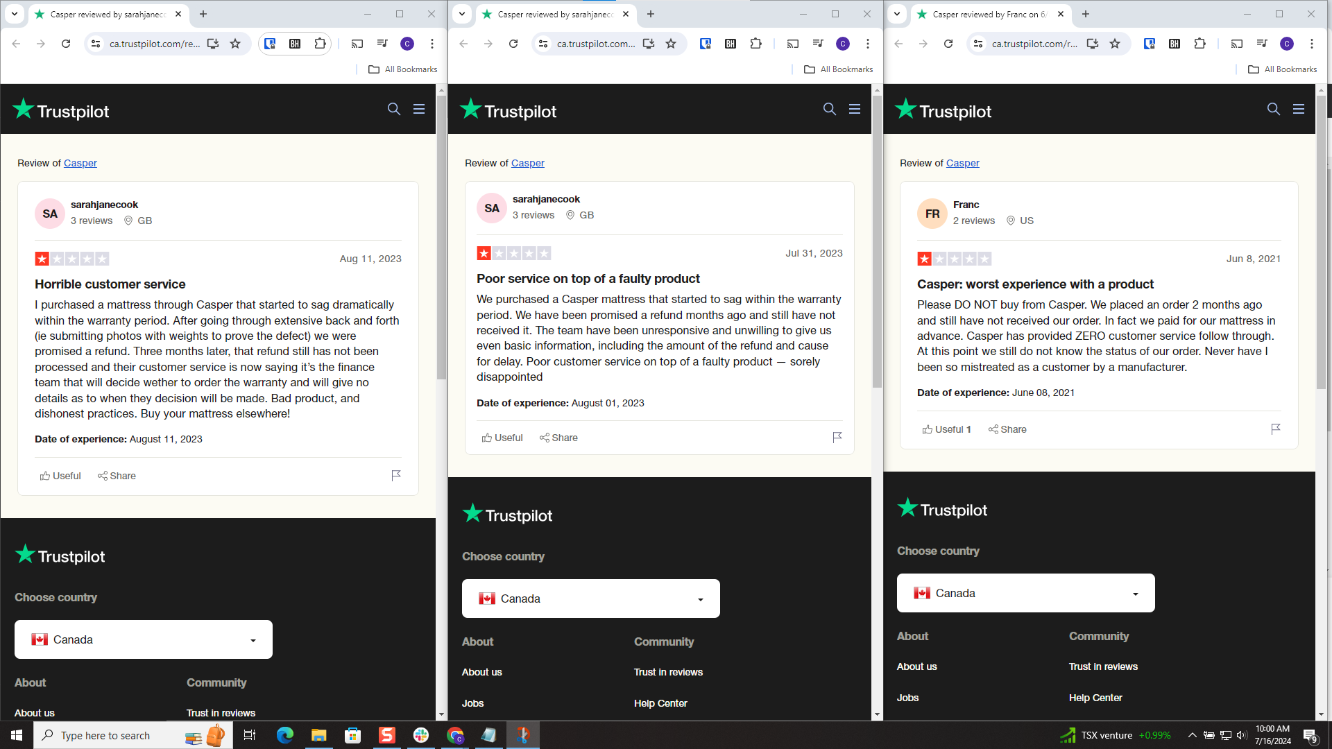Open tab search dropdown in right window
The image size is (1332, 749).
(897, 14)
